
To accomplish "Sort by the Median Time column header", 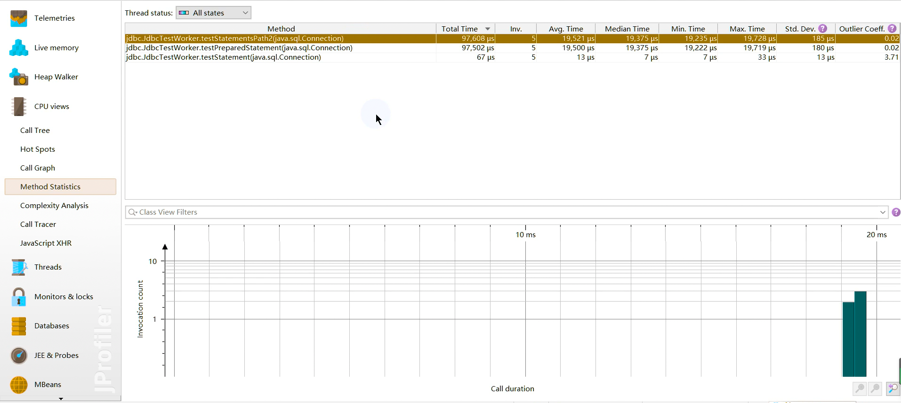I will [x=627, y=29].
